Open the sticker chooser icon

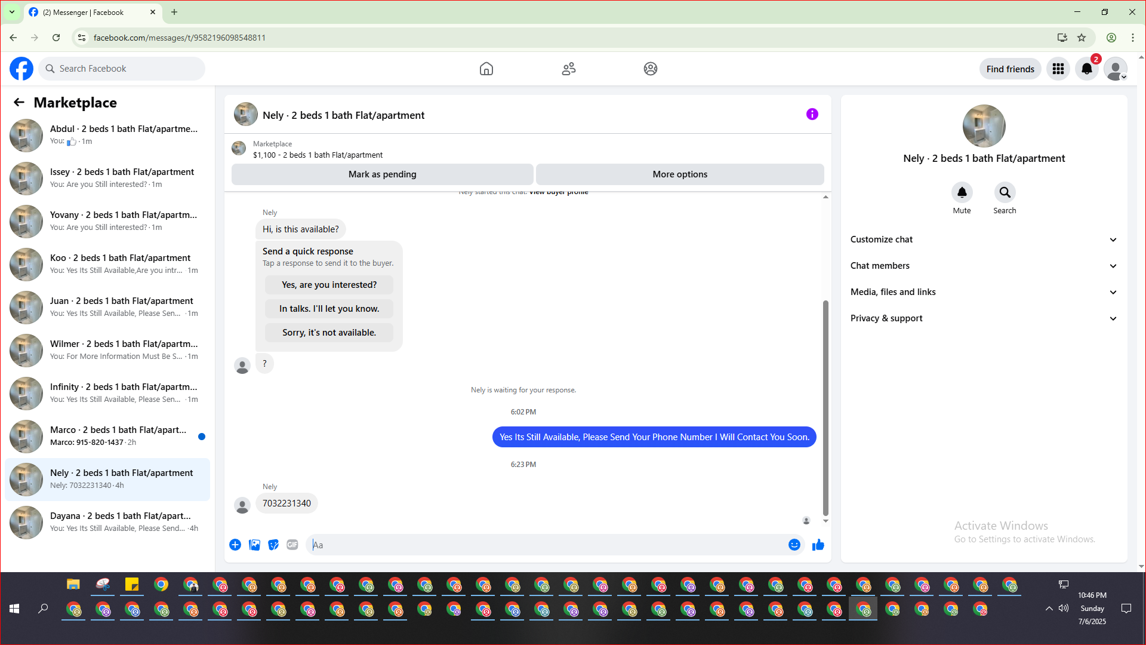273,545
